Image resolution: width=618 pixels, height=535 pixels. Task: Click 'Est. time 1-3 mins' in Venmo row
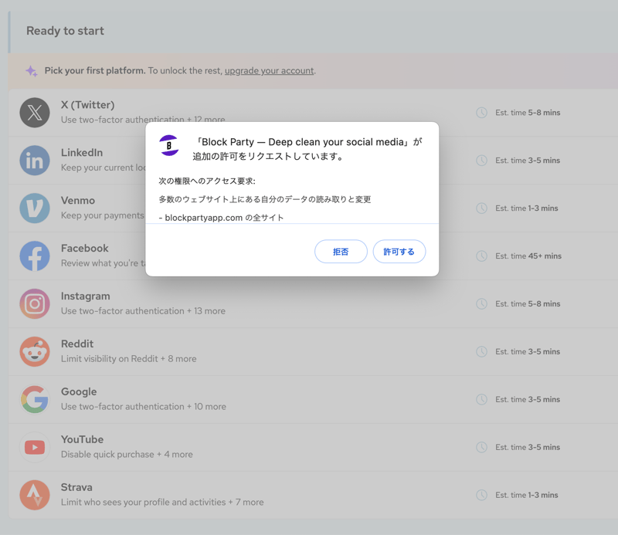point(527,208)
